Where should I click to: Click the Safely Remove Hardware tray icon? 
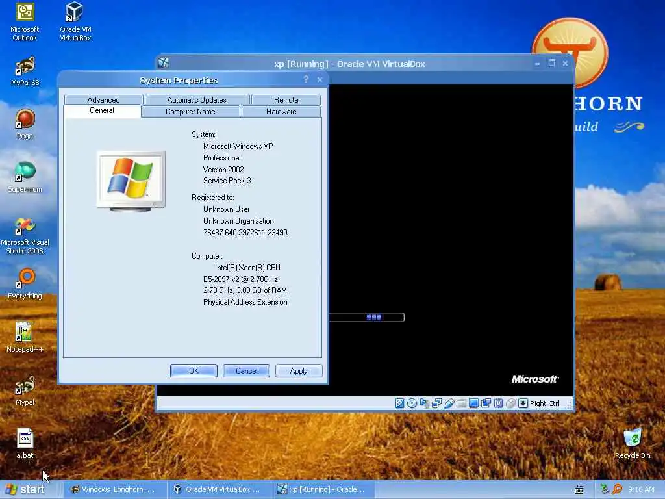click(x=605, y=489)
